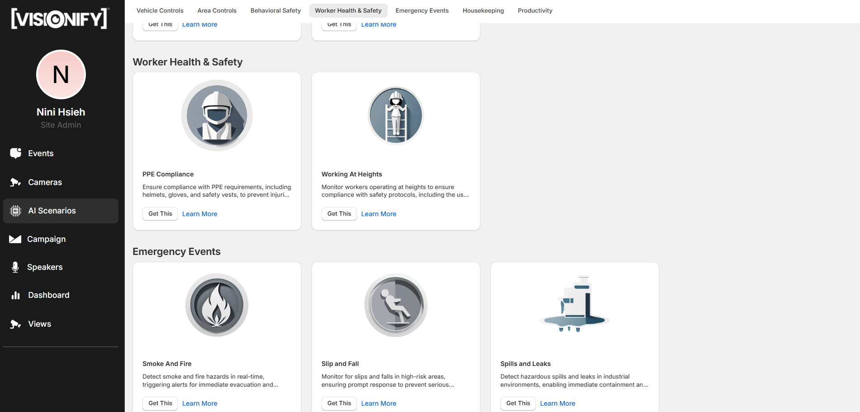Click the Nini Hsieh profile avatar
The image size is (860, 412).
[x=61, y=74]
